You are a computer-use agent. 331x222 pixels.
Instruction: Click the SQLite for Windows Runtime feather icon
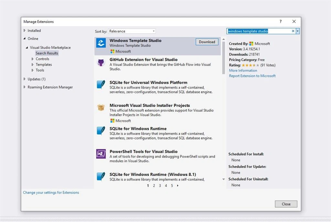101,131
